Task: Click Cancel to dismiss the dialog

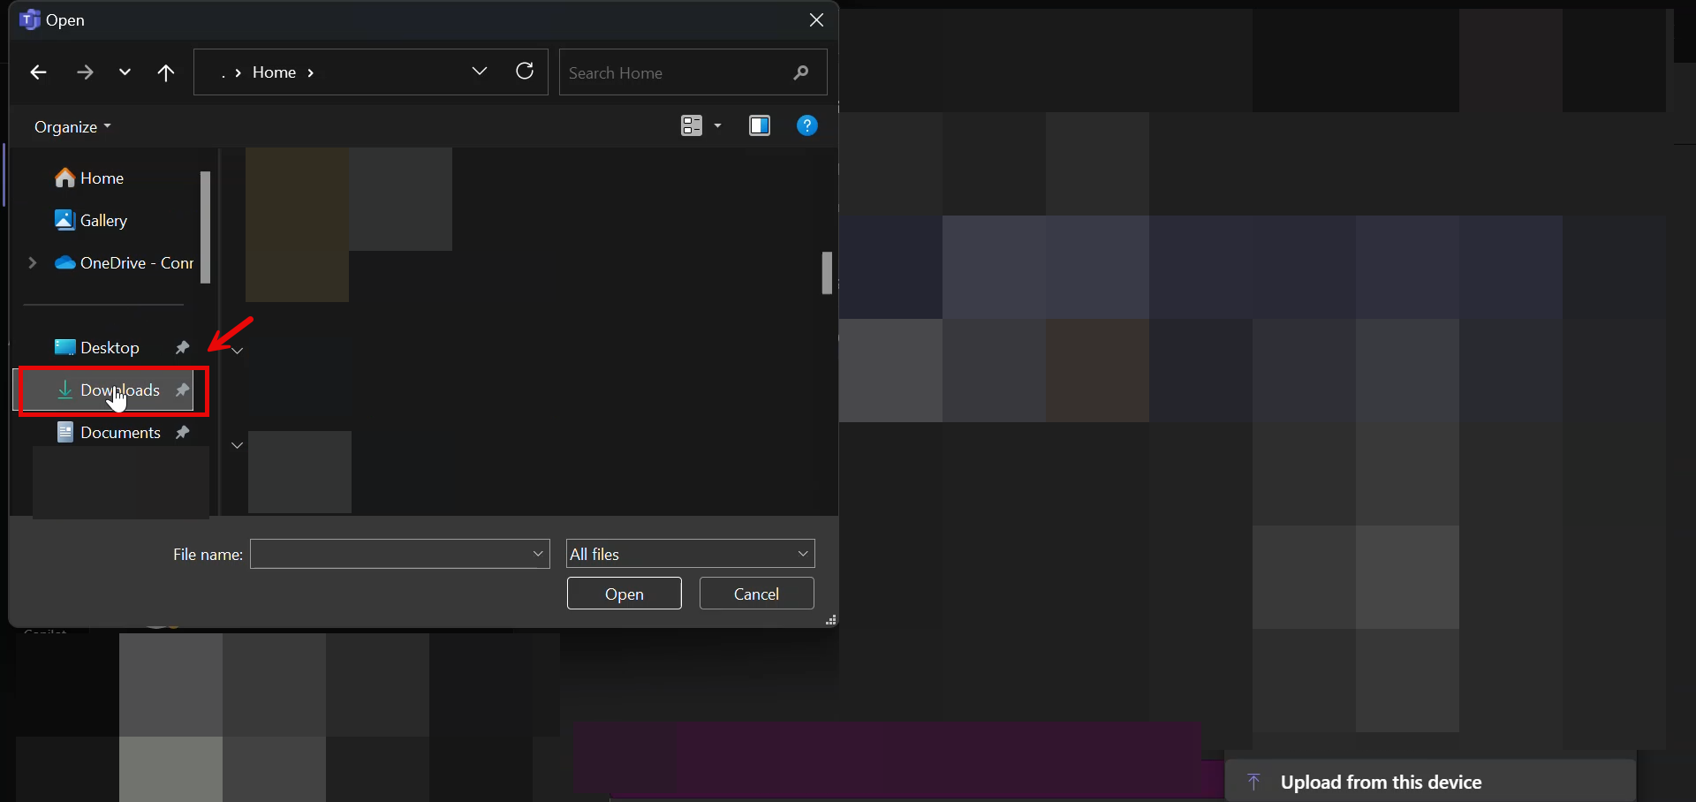Action: coord(756,593)
